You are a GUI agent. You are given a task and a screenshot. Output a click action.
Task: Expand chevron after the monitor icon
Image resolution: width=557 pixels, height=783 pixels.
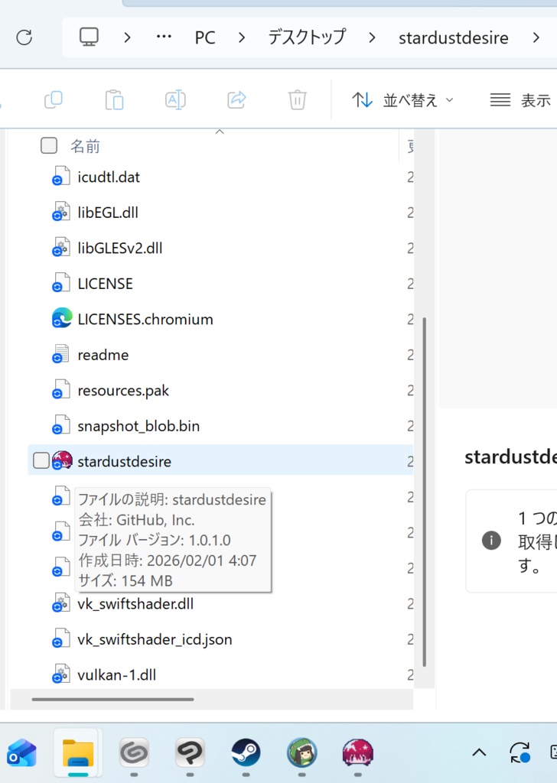127,37
